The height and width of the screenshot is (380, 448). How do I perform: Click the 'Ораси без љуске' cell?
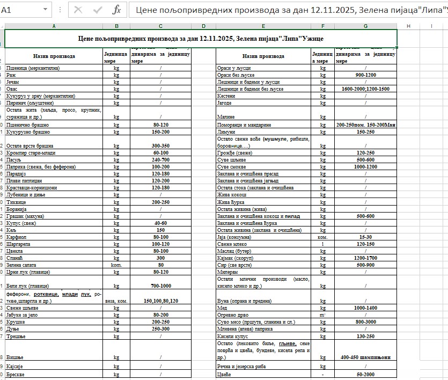click(x=263, y=75)
